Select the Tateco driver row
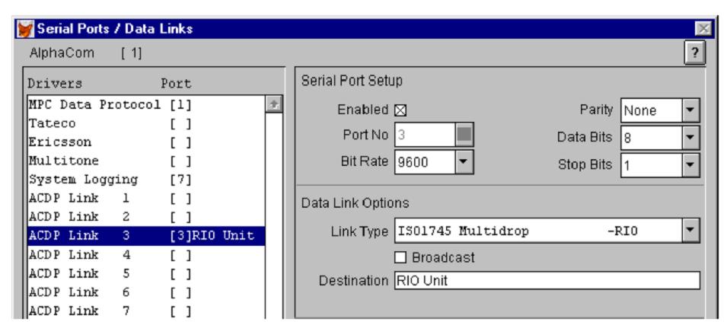Viewport: 727px width, 322px height. pyautogui.click(x=146, y=124)
